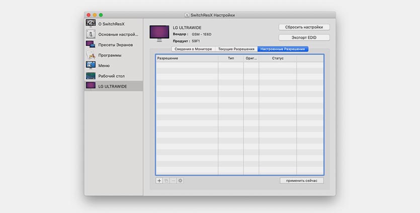Click the duplicate resolution button
The image size is (420, 213).
(x=166, y=180)
